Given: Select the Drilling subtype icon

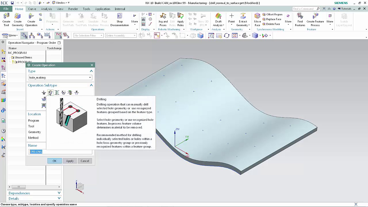Looking at the screenshot, I should coord(50,93).
